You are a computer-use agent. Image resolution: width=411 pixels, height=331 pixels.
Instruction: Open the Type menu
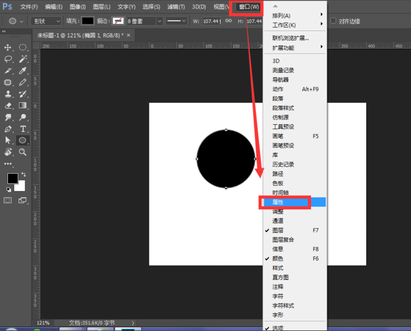[x=126, y=7]
